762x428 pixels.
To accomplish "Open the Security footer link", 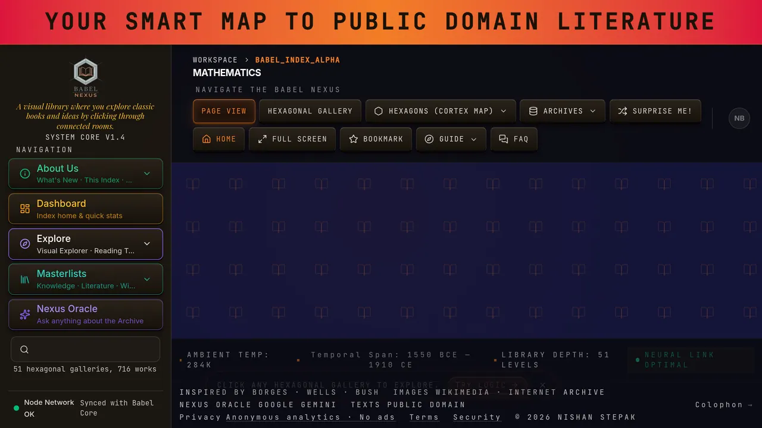I will click(x=477, y=417).
